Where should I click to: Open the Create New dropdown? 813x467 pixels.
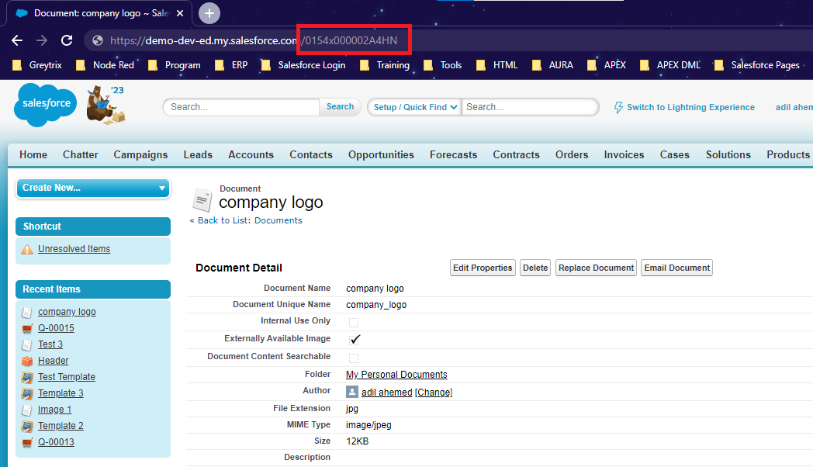93,188
